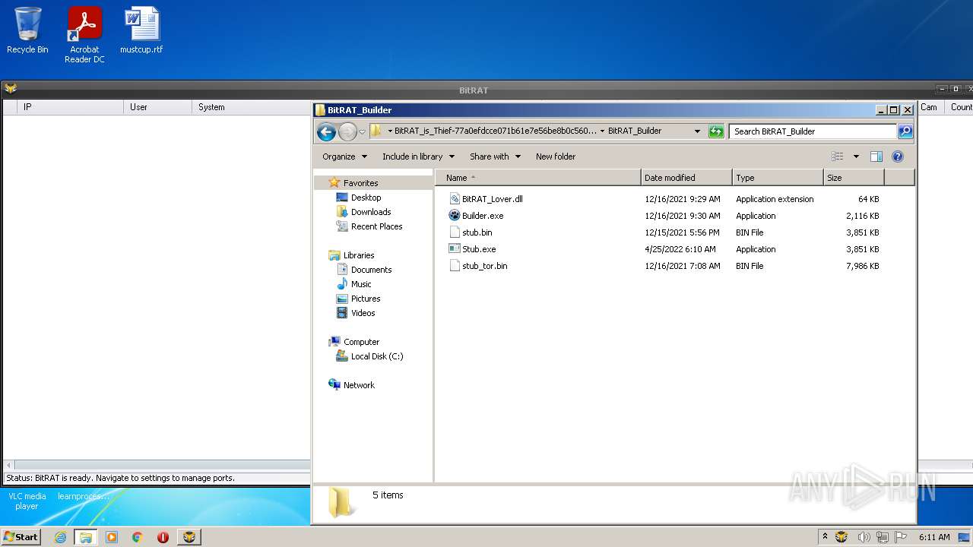Click BitRAT icon in system tray
This screenshot has width=973, height=547.
click(841, 537)
